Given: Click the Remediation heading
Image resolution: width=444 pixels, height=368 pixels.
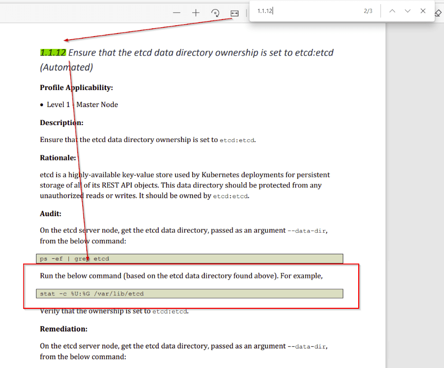Looking at the screenshot, I should tap(63, 328).
